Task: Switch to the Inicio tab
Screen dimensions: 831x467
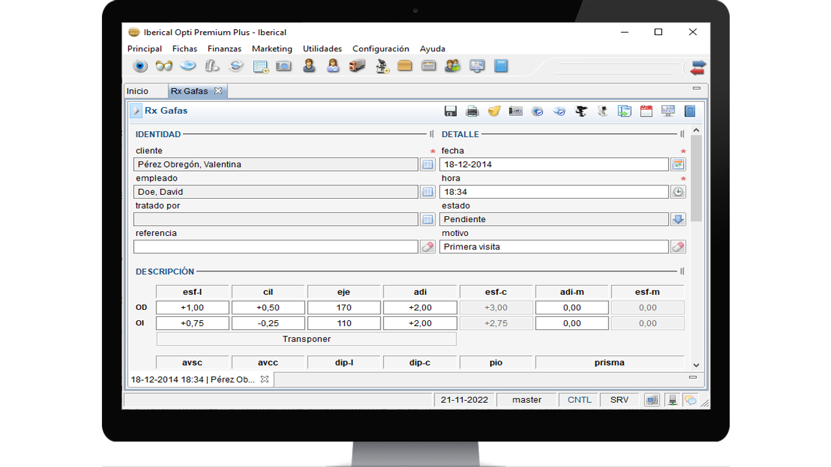Action: [x=138, y=92]
